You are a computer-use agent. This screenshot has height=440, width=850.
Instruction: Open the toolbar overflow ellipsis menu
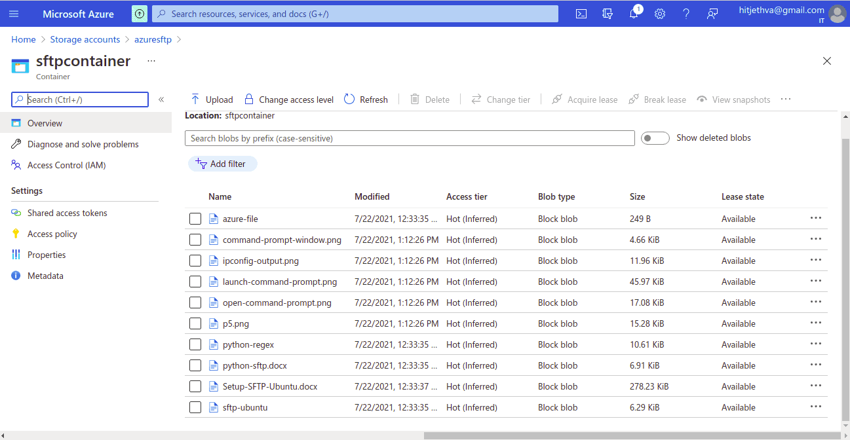tap(786, 100)
